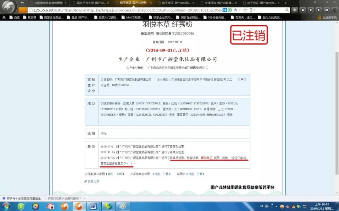
Task: Click the green add icon in address bar
Action: coord(230,10)
